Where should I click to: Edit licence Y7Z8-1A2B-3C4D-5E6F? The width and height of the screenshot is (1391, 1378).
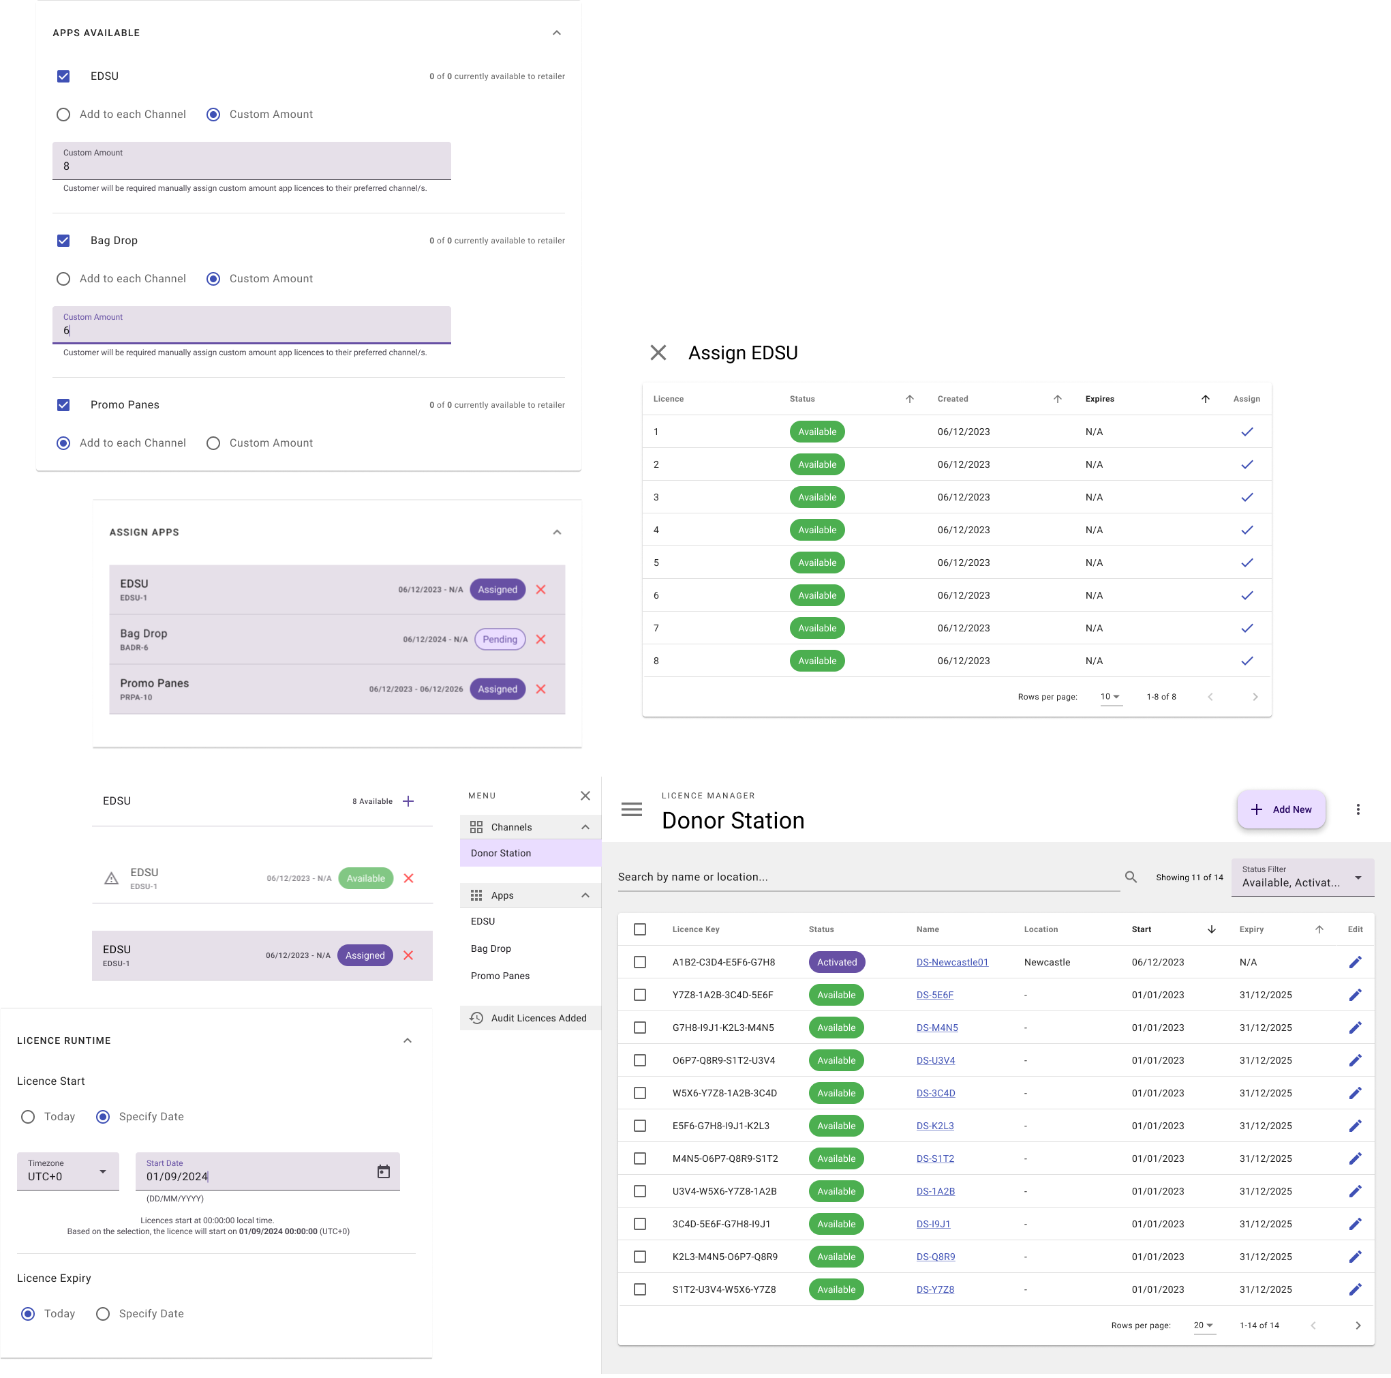[1355, 995]
